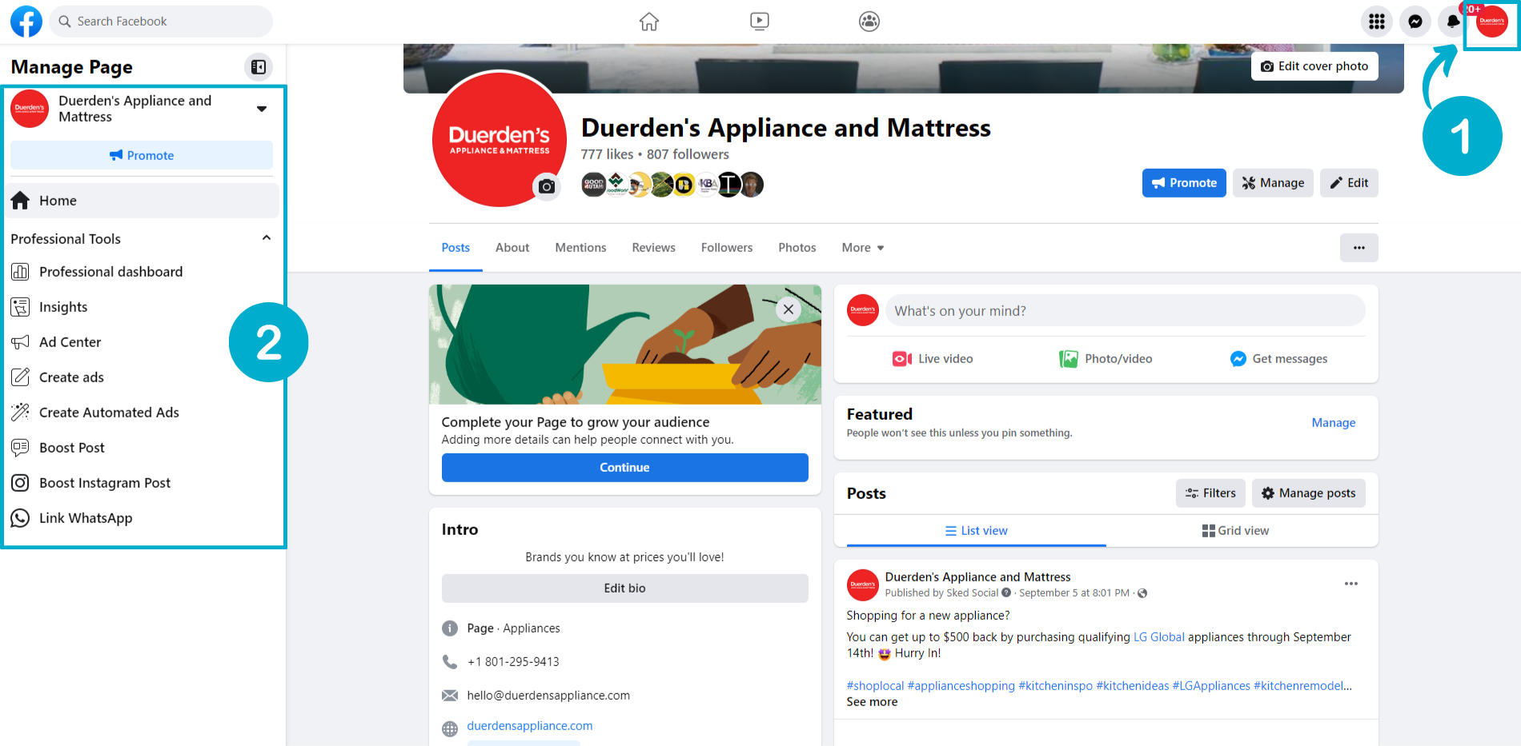Click the September 5 post timestamp
Viewport: 1521px width, 746px height.
point(1074,593)
